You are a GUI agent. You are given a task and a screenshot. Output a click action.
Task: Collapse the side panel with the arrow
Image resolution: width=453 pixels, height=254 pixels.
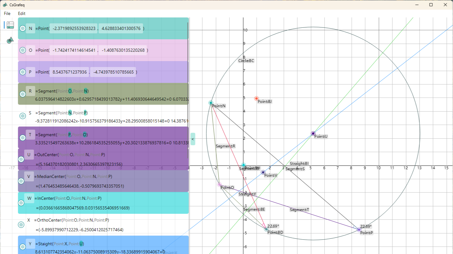tap(193, 139)
